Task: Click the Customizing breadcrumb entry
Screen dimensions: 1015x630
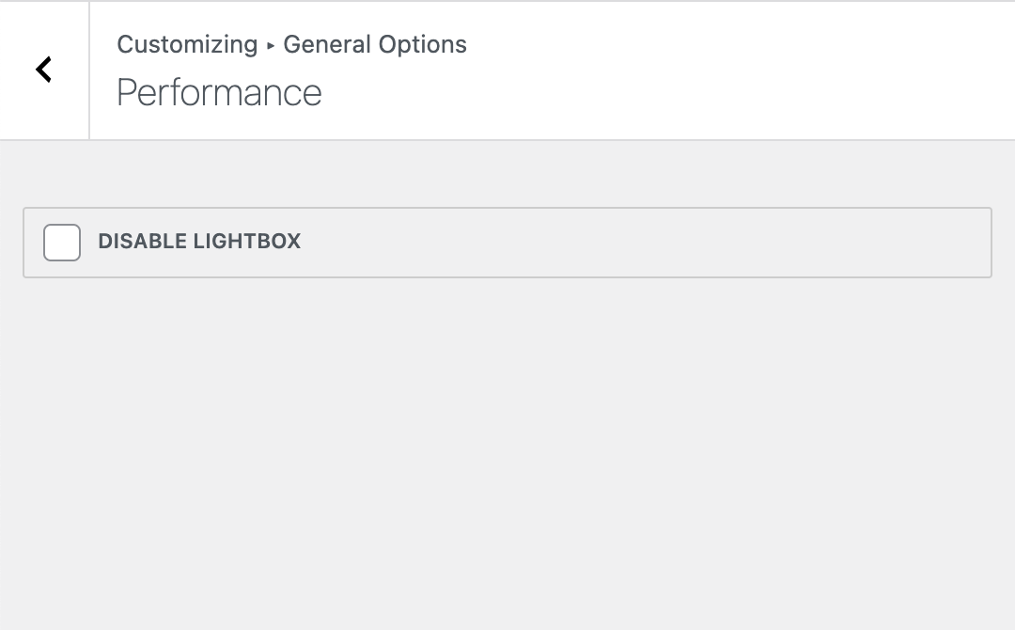Action: coord(187,44)
